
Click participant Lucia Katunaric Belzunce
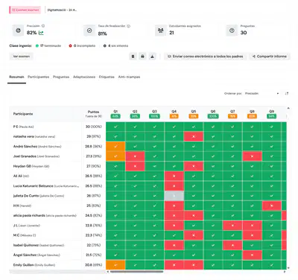46,186
